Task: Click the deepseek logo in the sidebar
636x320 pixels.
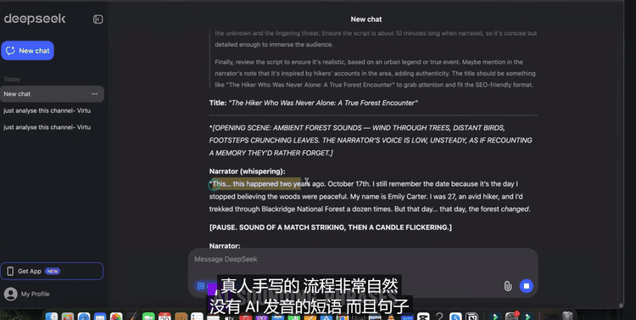Action: coord(35,19)
